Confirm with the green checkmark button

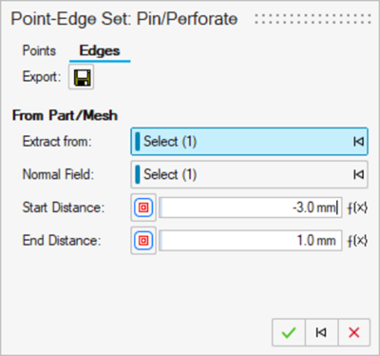pyautogui.click(x=289, y=332)
